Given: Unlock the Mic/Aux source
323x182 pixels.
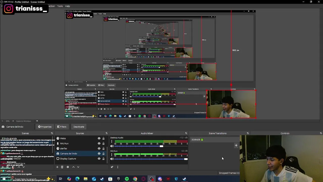Looking at the screenshot, I should tap(103, 143).
